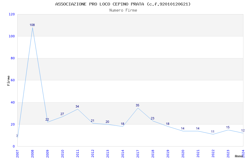Select the 2011 year label on x-axis
Screen dimensions: 246x159
(x=78, y=154)
